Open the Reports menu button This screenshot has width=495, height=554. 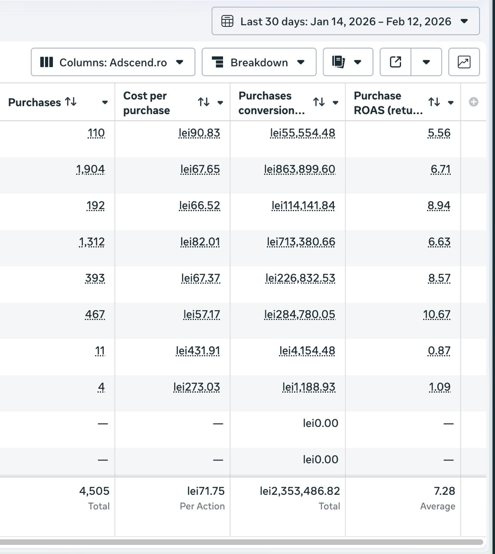point(348,62)
